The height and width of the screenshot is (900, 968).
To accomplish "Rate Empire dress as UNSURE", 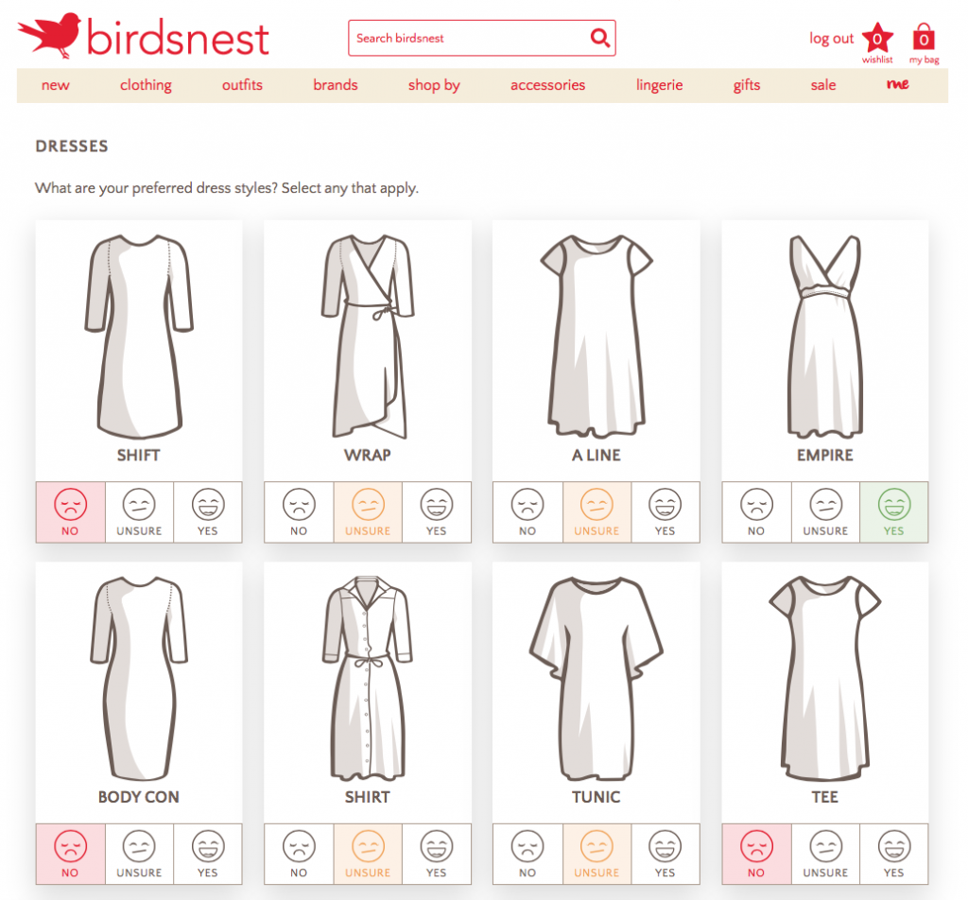I will [825, 512].
